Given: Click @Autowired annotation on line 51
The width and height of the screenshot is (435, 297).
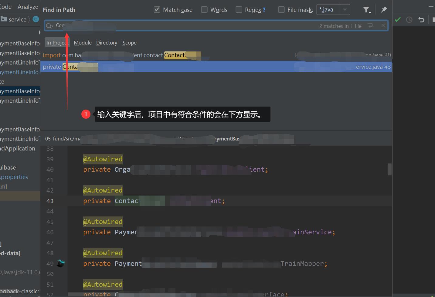Looking at the screenshot, I should [103, 284].
